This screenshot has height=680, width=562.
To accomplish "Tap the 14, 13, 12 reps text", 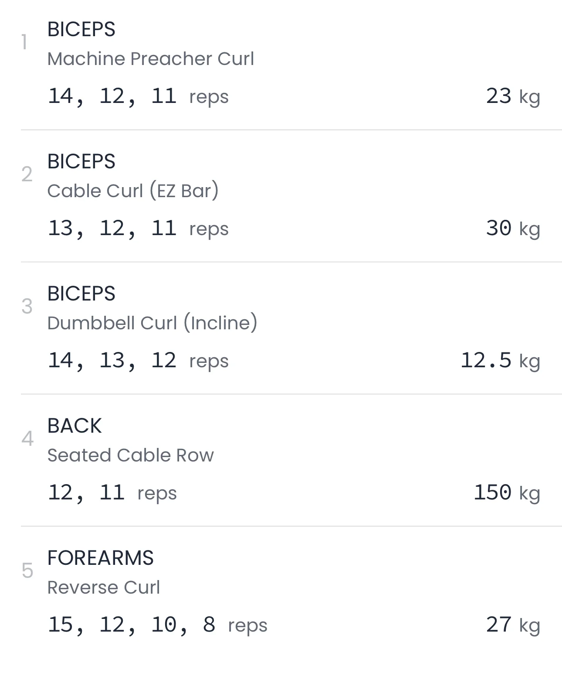I will click(138, 361).
